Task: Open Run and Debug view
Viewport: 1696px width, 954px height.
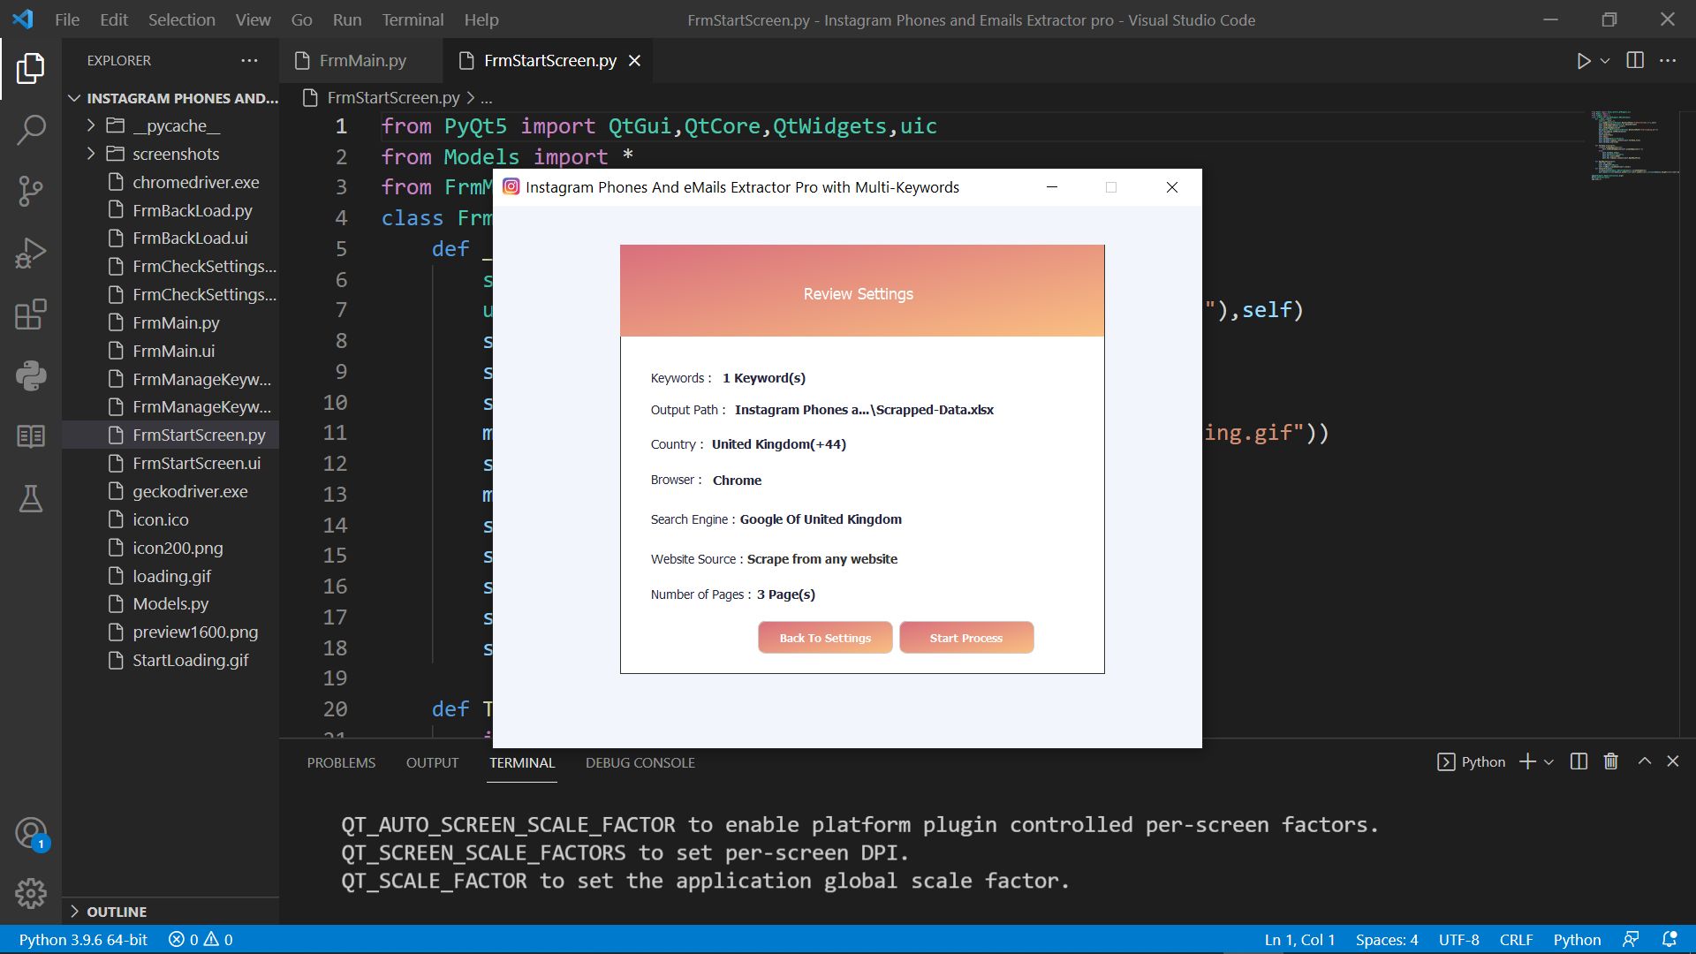Action: pos(31,253)
